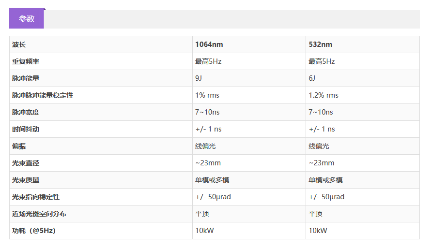Select the 时间抖动 row label
Screen dimensions: 431x249
tap(26, 129)
